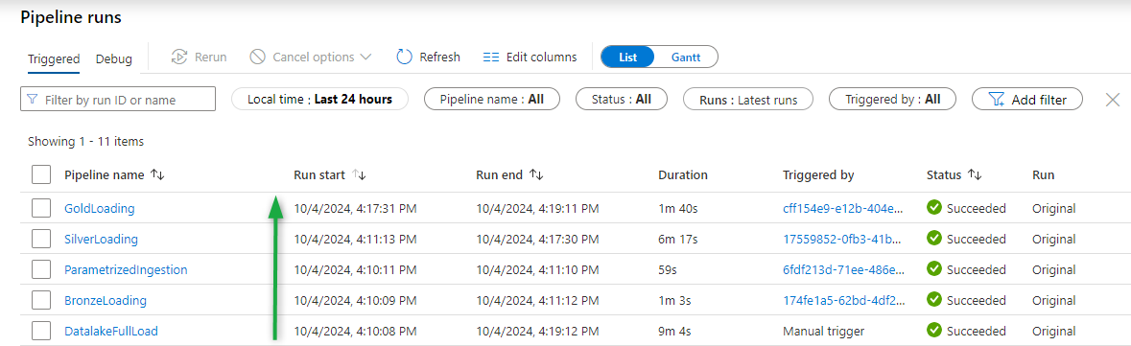This screenshot has width=1131, height=346.
Task: Open the Runs Latest runs filter
Action: point(748,100)
